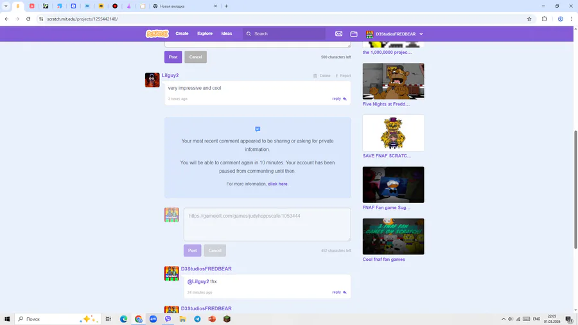Open the 'Cool fnaf fan games' title link
578x325 pixels.
point(384,259)
